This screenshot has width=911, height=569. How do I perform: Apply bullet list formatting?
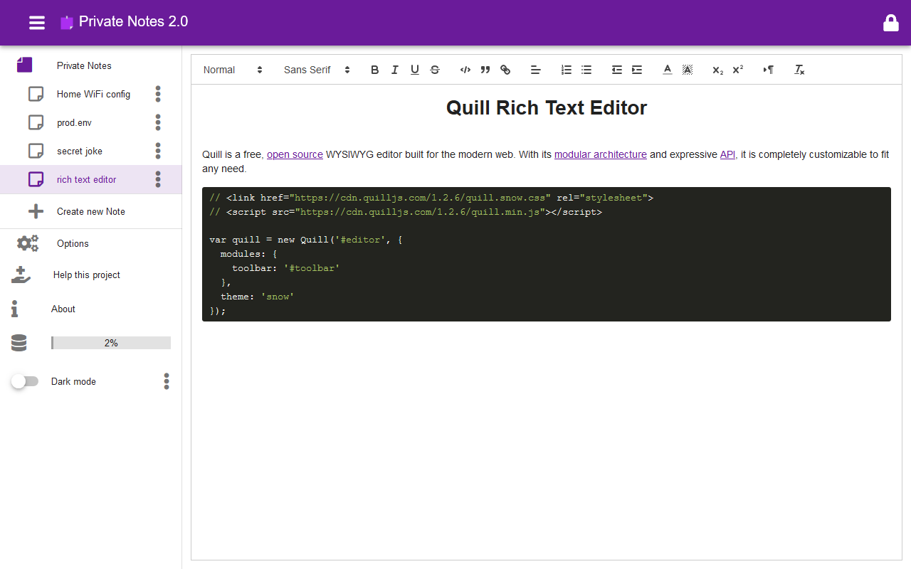point(586,70)
